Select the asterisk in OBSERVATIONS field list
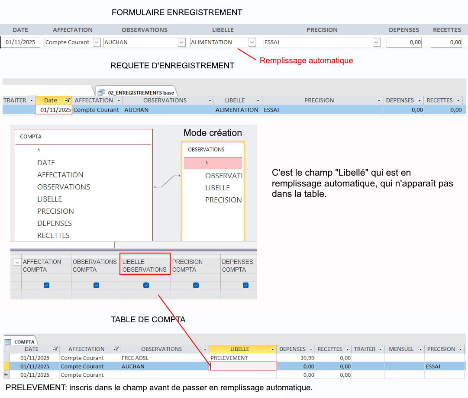 tap(207, 163)
